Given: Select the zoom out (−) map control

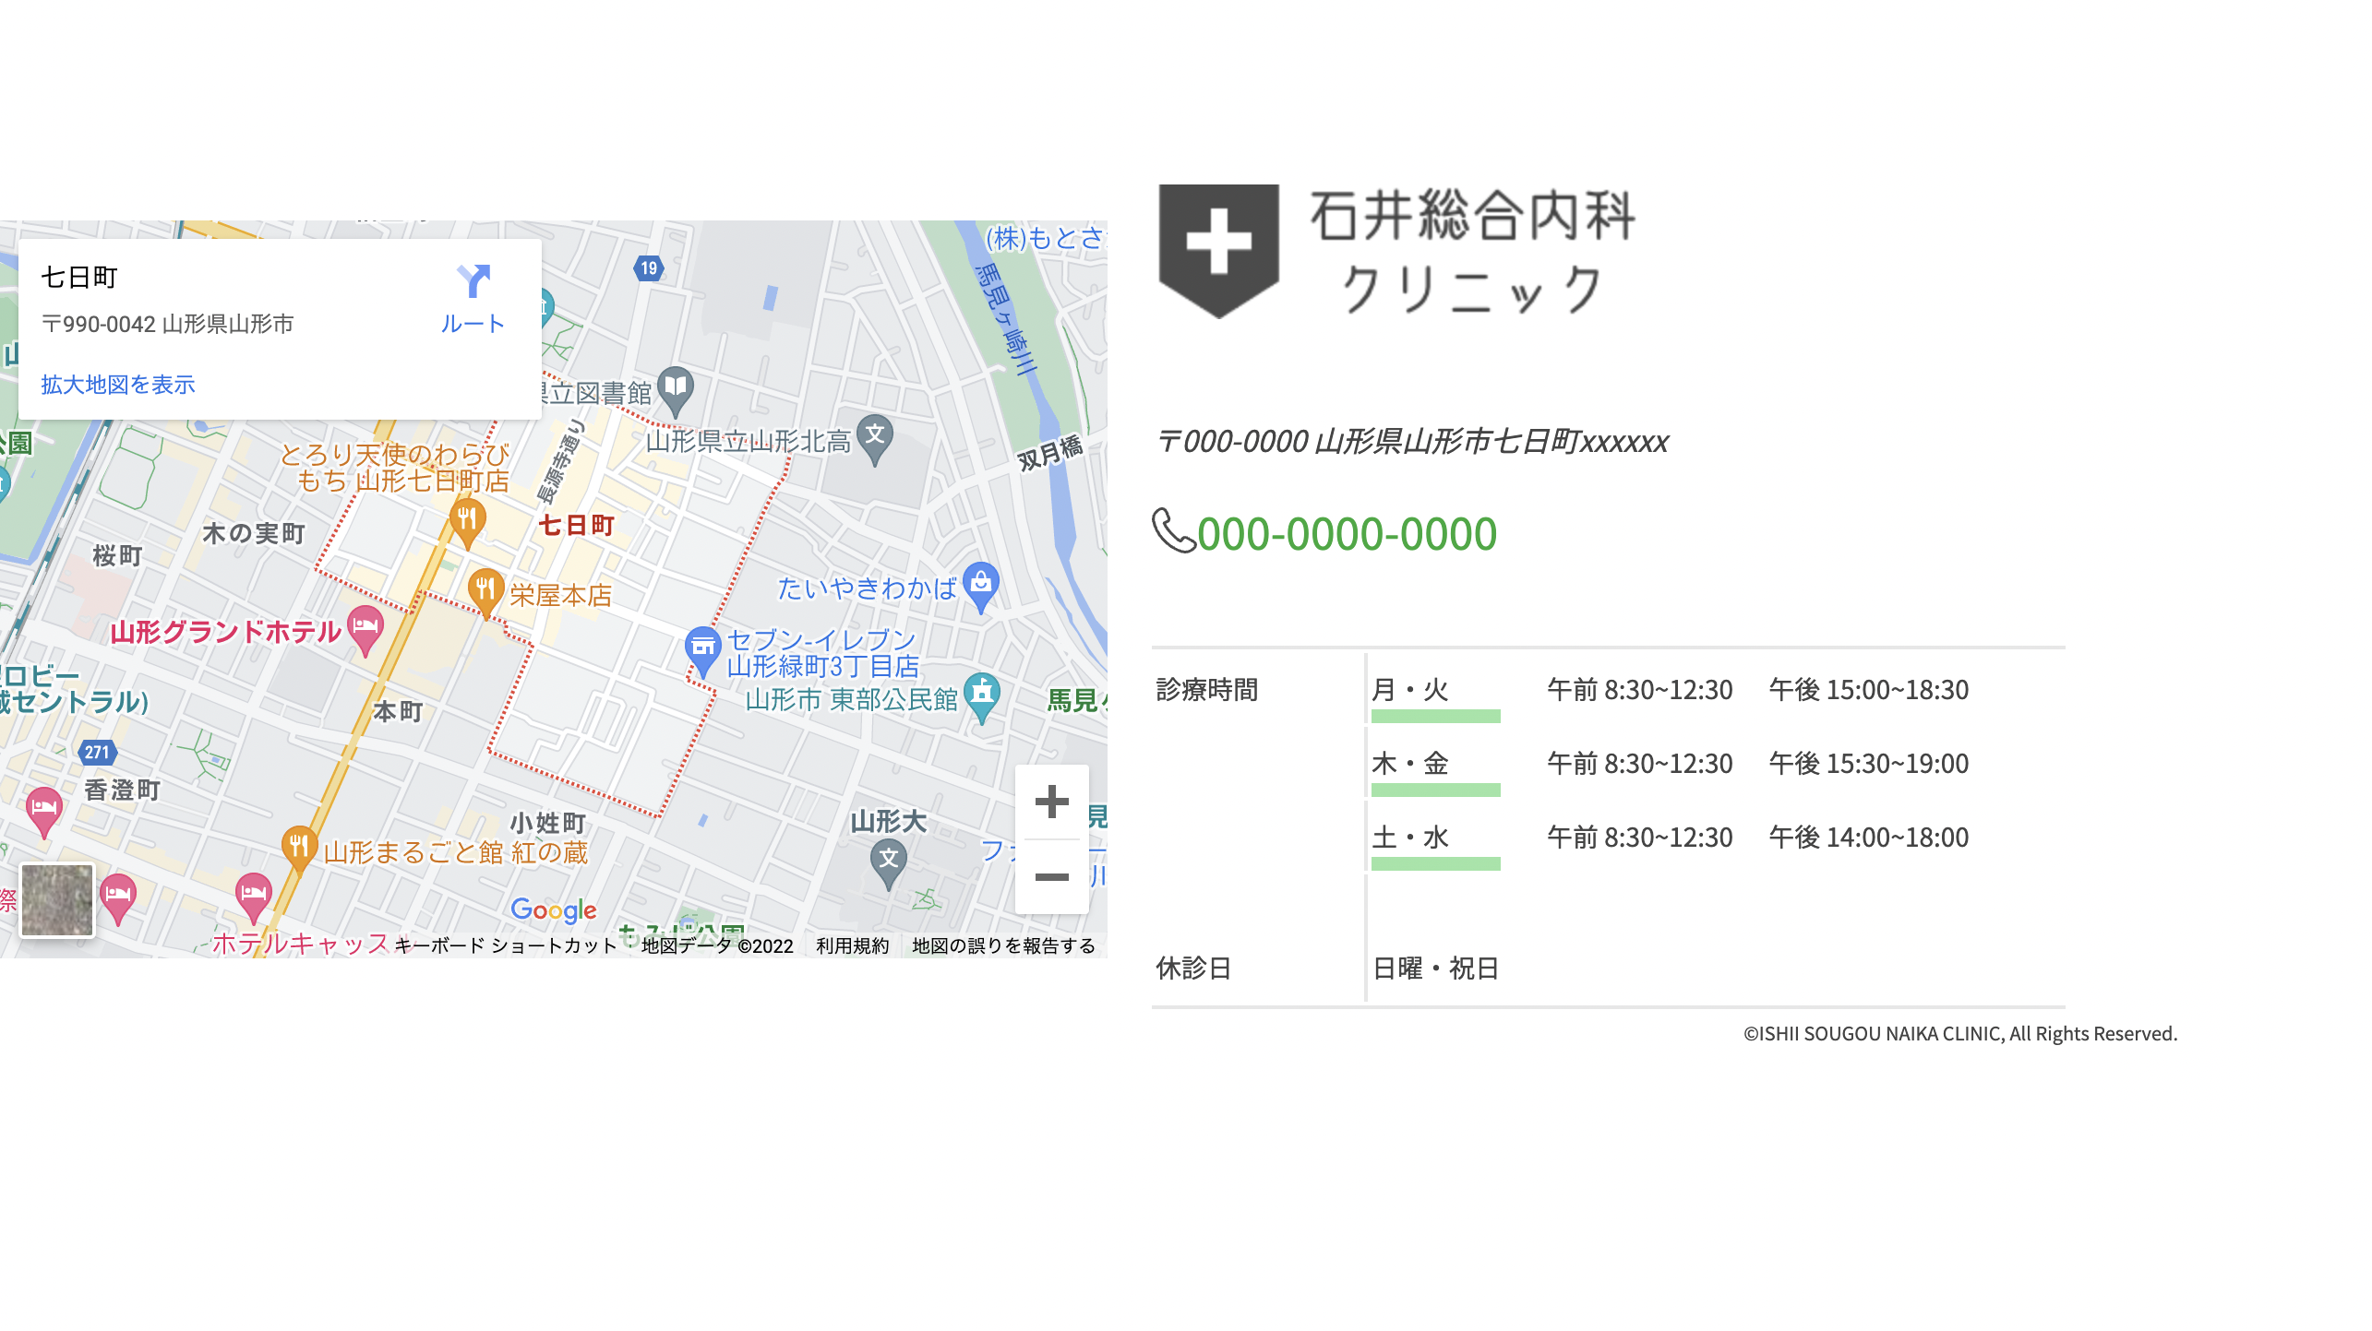Looking at the screenshot, I should [1053, 876].
